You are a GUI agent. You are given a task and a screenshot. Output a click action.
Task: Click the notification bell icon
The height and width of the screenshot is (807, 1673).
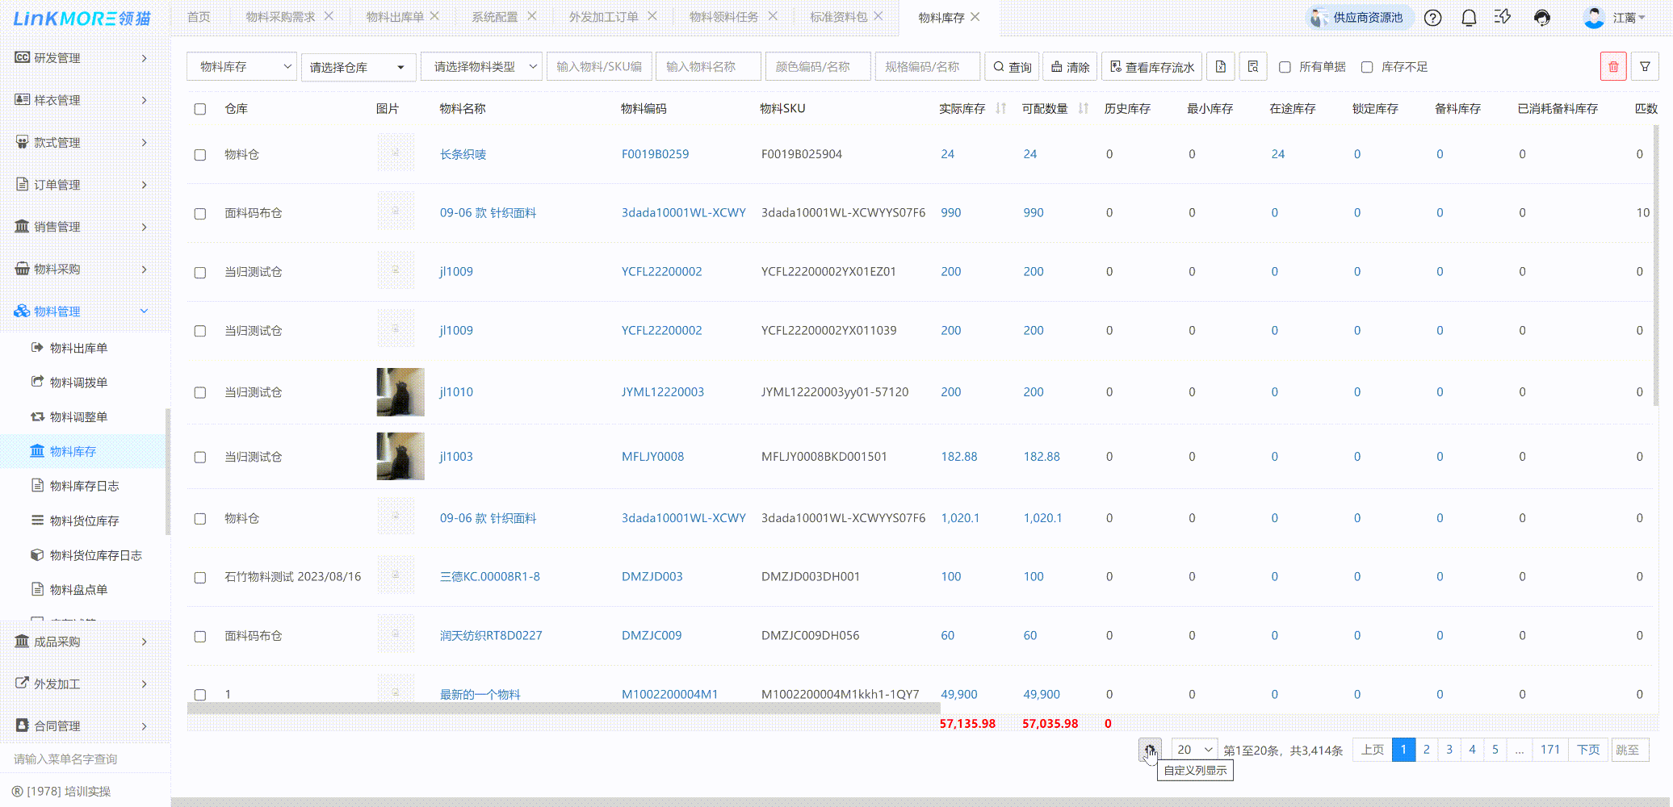[x=1469, y=18]
